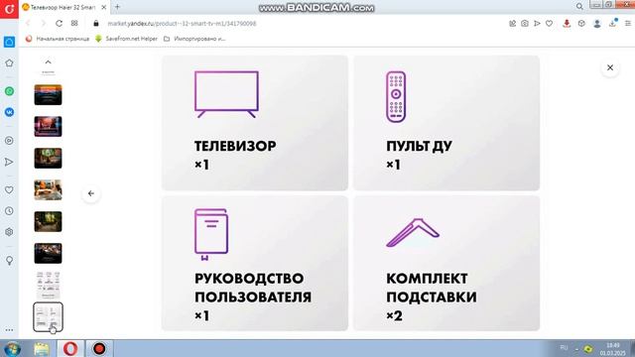This screenshot has height=357, width=635.
Task: Open the workspaces pentagon icon in sidebar
Action: pyautogui.click(x=9, y=62)
